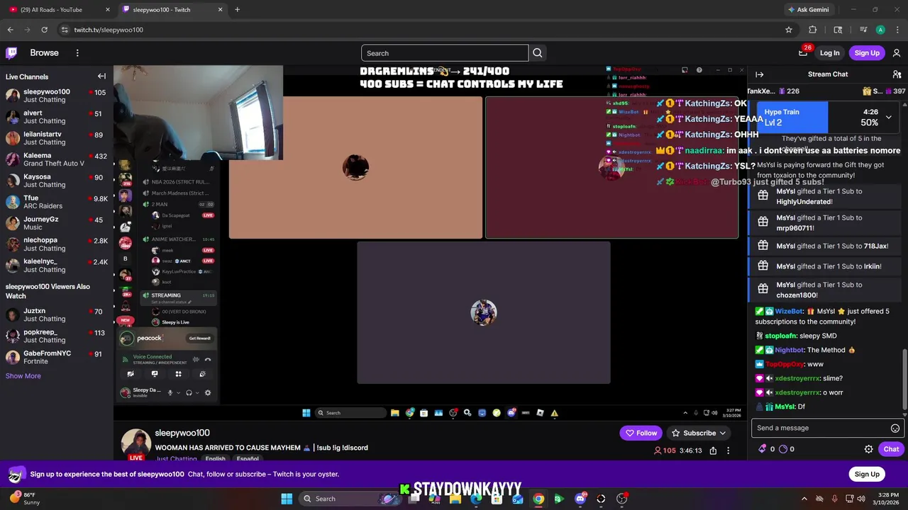Click the Chrome address bar URL
908x510 pixels.
pos(109,30)
